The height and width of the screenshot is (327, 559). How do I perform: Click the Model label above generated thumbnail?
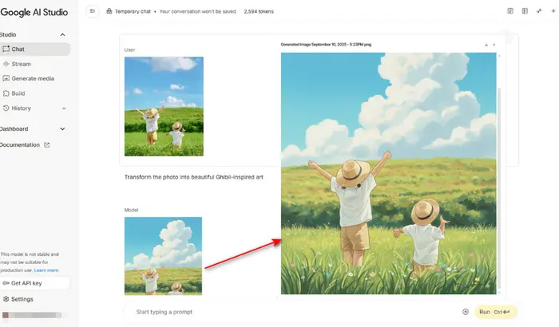click(131, 211)
